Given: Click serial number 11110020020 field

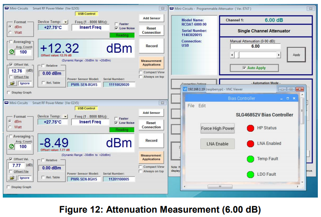Looking at the screenshot, I should tap(119, 84).
